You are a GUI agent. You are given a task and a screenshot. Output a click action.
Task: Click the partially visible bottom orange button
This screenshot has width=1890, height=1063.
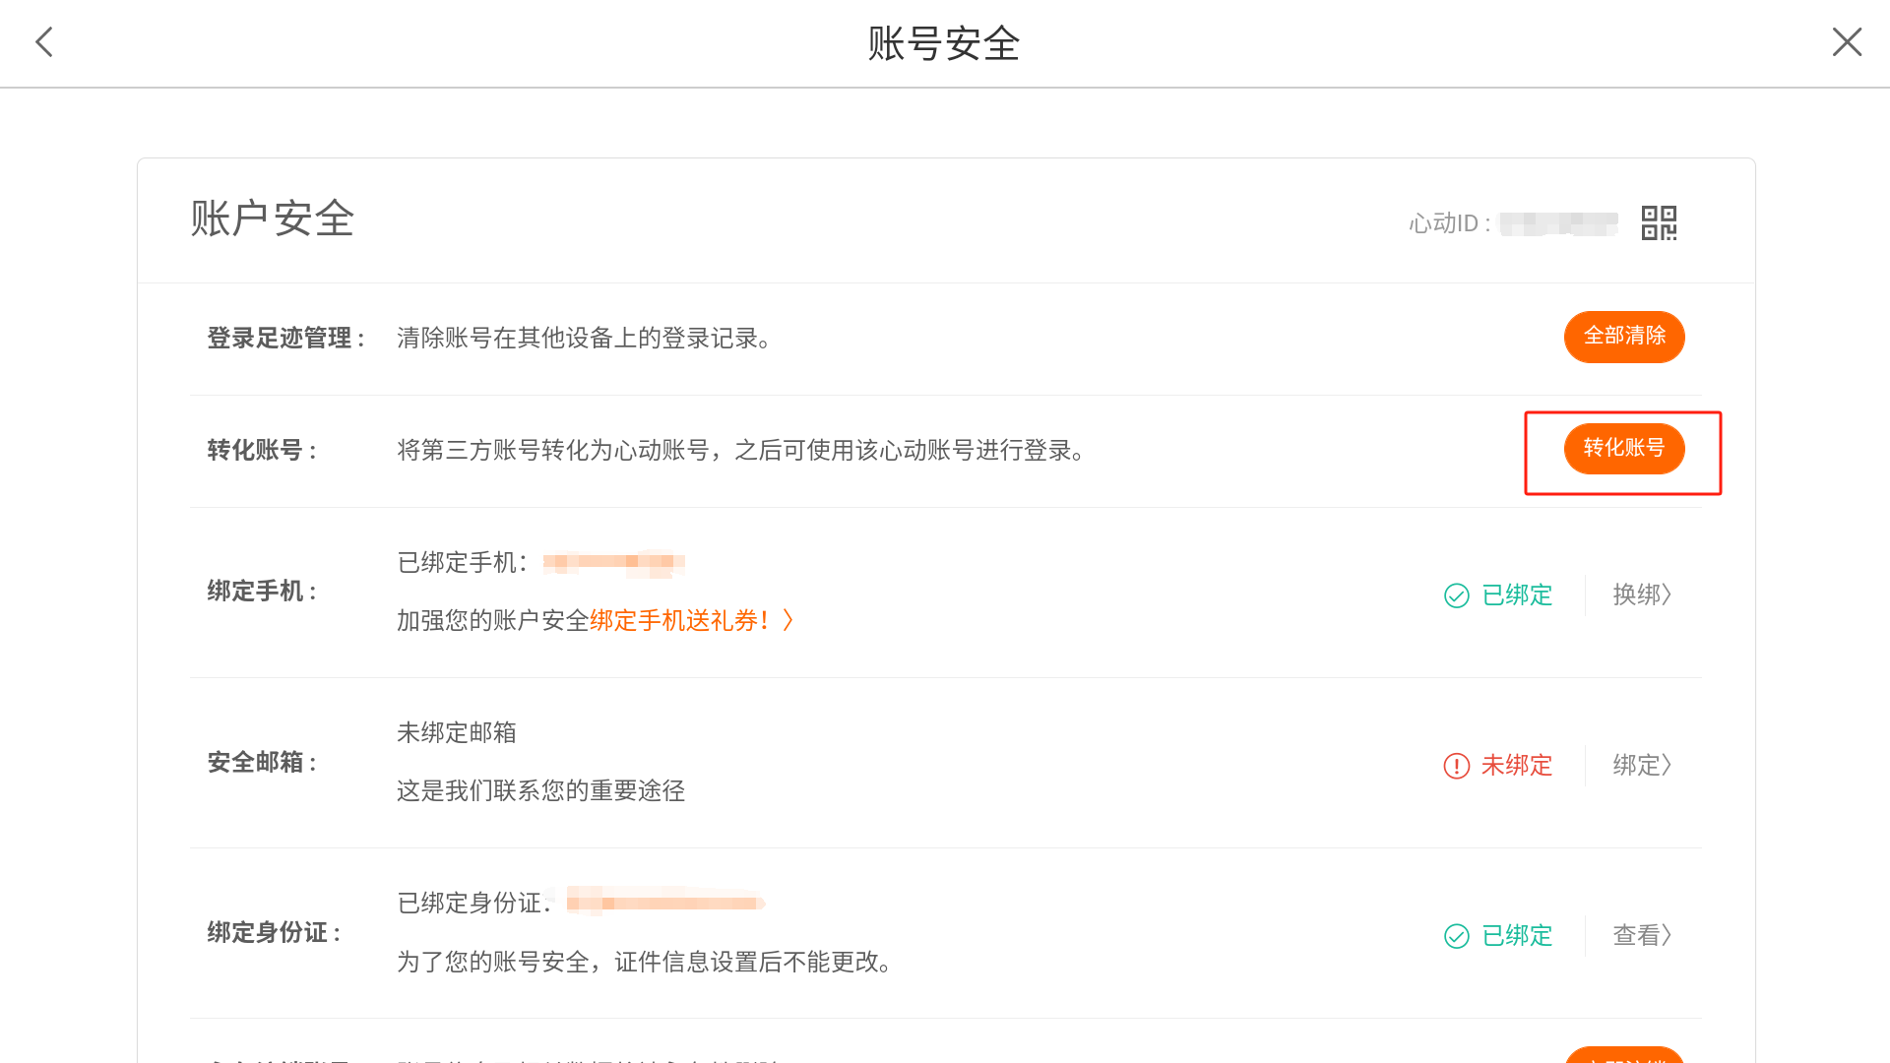coord(1624,1055)
